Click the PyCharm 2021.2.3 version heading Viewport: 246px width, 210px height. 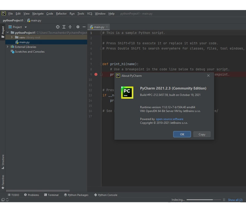pyautogui.click(x=173, y=88)
